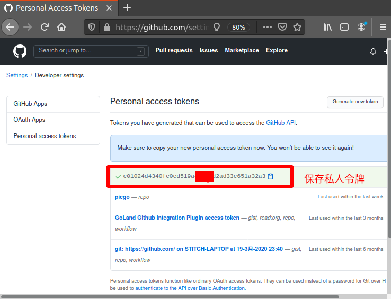Click 'Last used within the last week' text

click(x=350, y=197)
